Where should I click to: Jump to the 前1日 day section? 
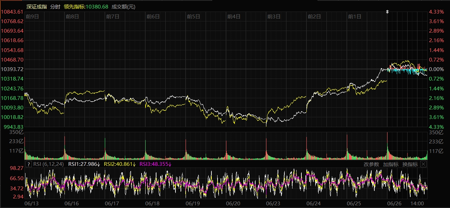pyautogui.click(x=355, y=16)
